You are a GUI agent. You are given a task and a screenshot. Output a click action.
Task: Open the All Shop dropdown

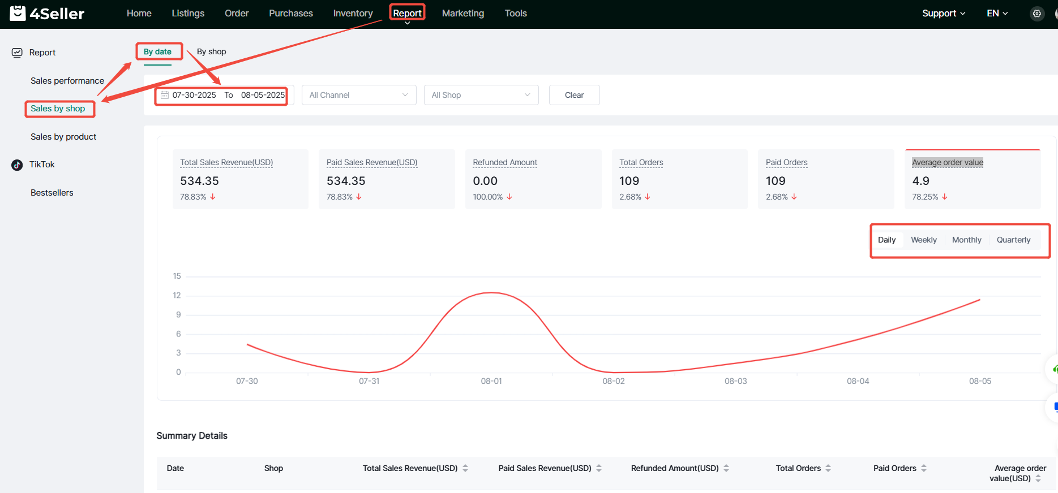pyautogui.click(x=481, y=95)
